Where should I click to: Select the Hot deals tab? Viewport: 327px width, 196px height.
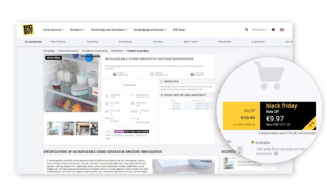tap(158, 42)
